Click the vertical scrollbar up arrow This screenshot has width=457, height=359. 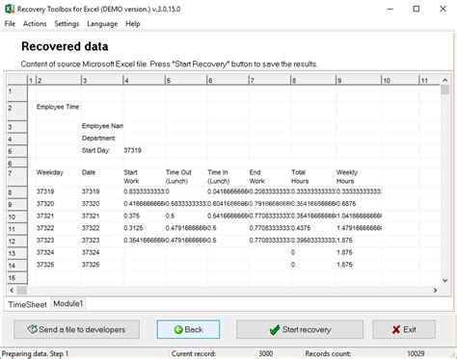click(x=445, y=80)
